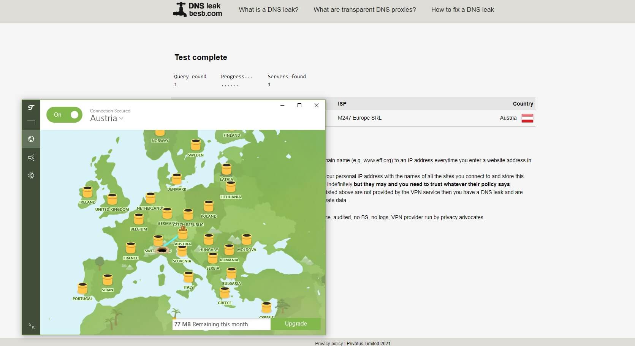Select the Lithuania tunnel on map
Viewport: 635px width, 346px height.
click(x=231, y=186)
